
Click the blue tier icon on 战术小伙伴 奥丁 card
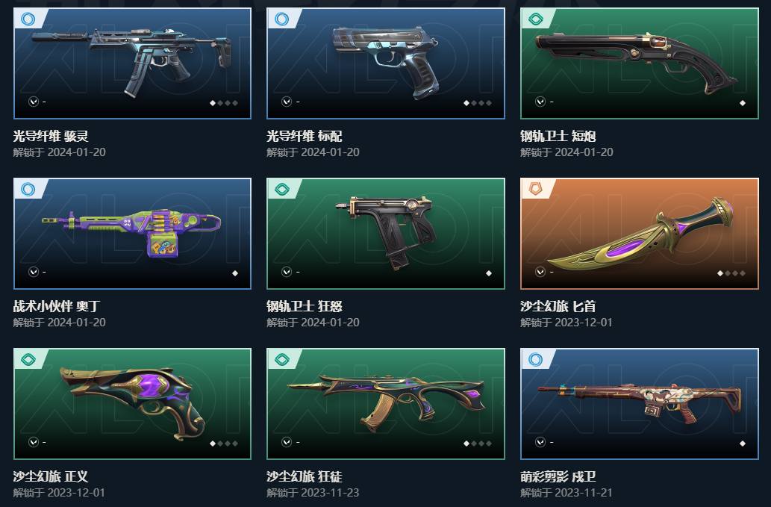[28, 190]
